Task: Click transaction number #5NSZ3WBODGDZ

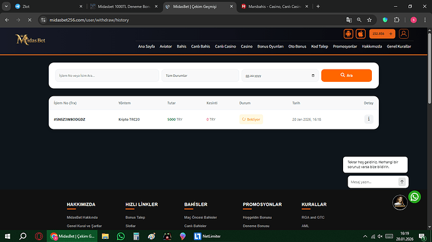Action: (69, 119)
